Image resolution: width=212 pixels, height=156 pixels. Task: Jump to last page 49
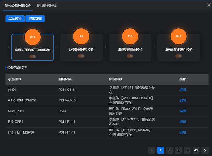[196, 150]
